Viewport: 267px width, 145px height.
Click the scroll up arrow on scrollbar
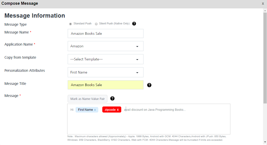coord(265,11)
